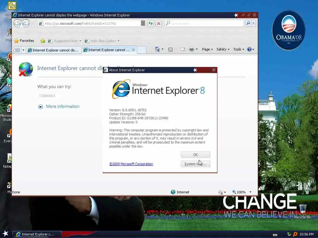The image size is (318, 238).
Task: Click the Forward navigation arrow
Action: coord(26,24)
